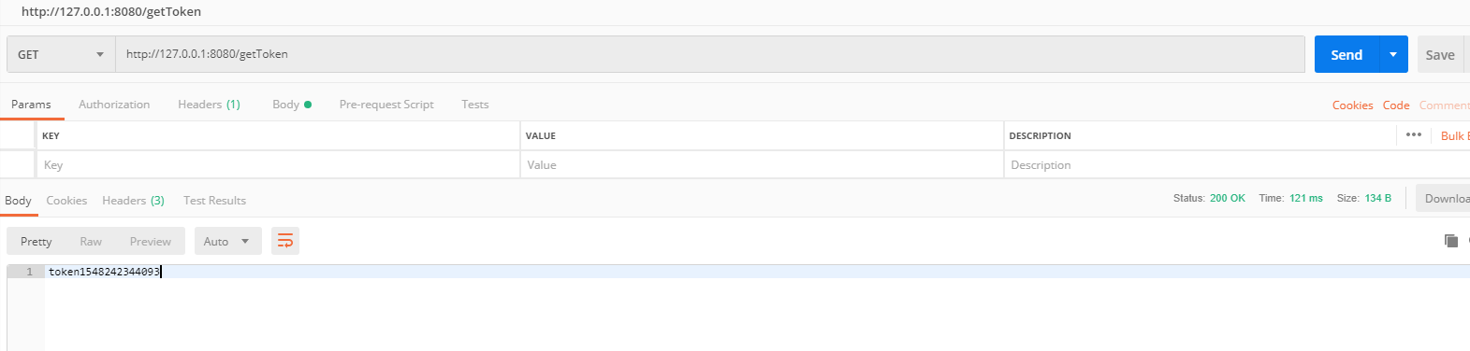Screen dimensions: 1470x351
Task: Select the Pretty response view
Action: (36, 241)
